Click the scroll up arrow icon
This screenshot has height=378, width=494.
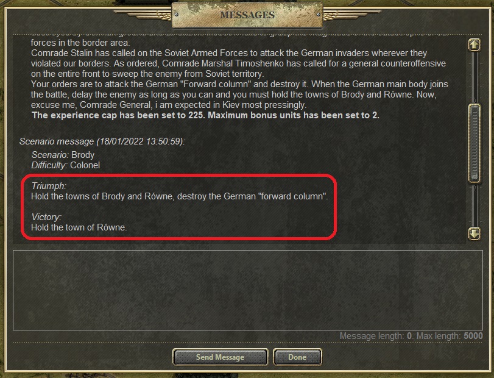pyautogui.click(x=475, y=45)
